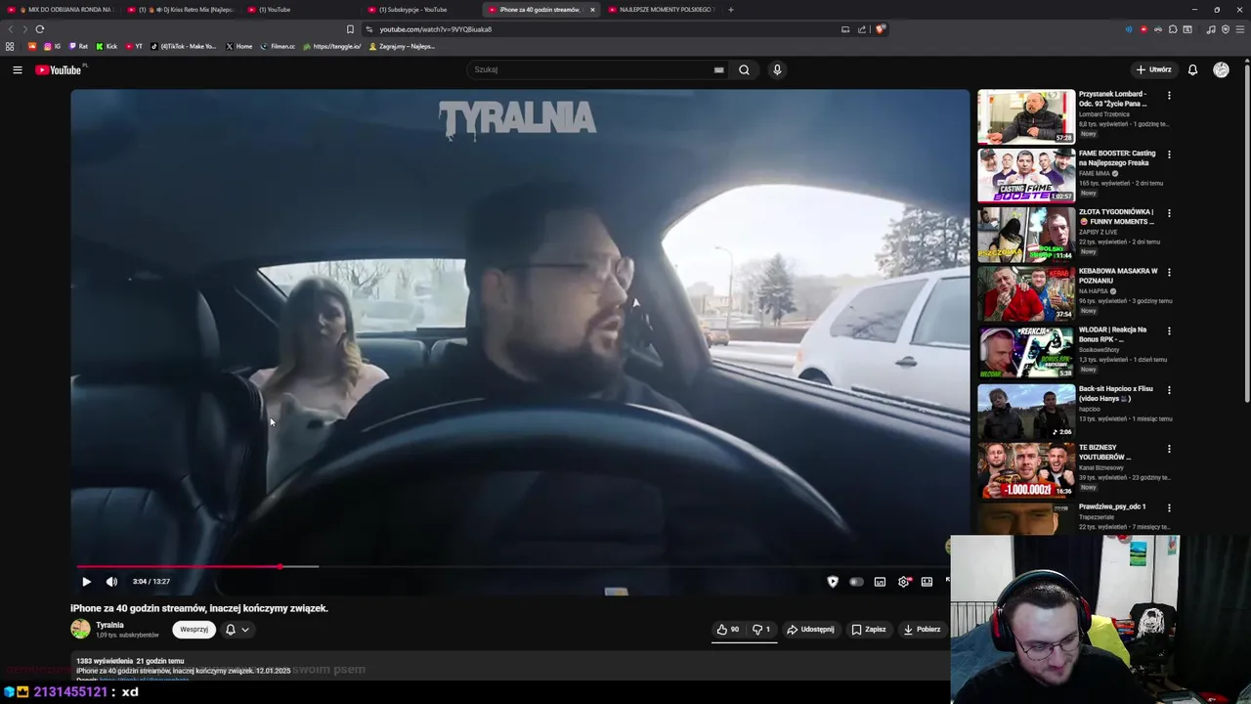Download the video with Pobierz
Image resolution: width=1251 pixels, height=704 pixels.
[x=922, y=630]
